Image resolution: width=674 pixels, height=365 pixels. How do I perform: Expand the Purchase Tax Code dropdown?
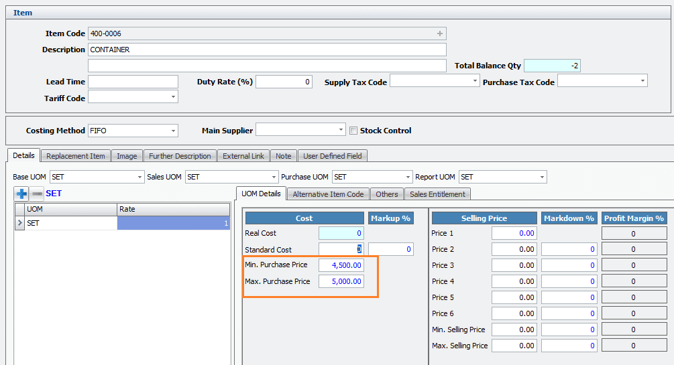[x=642, y=81]
